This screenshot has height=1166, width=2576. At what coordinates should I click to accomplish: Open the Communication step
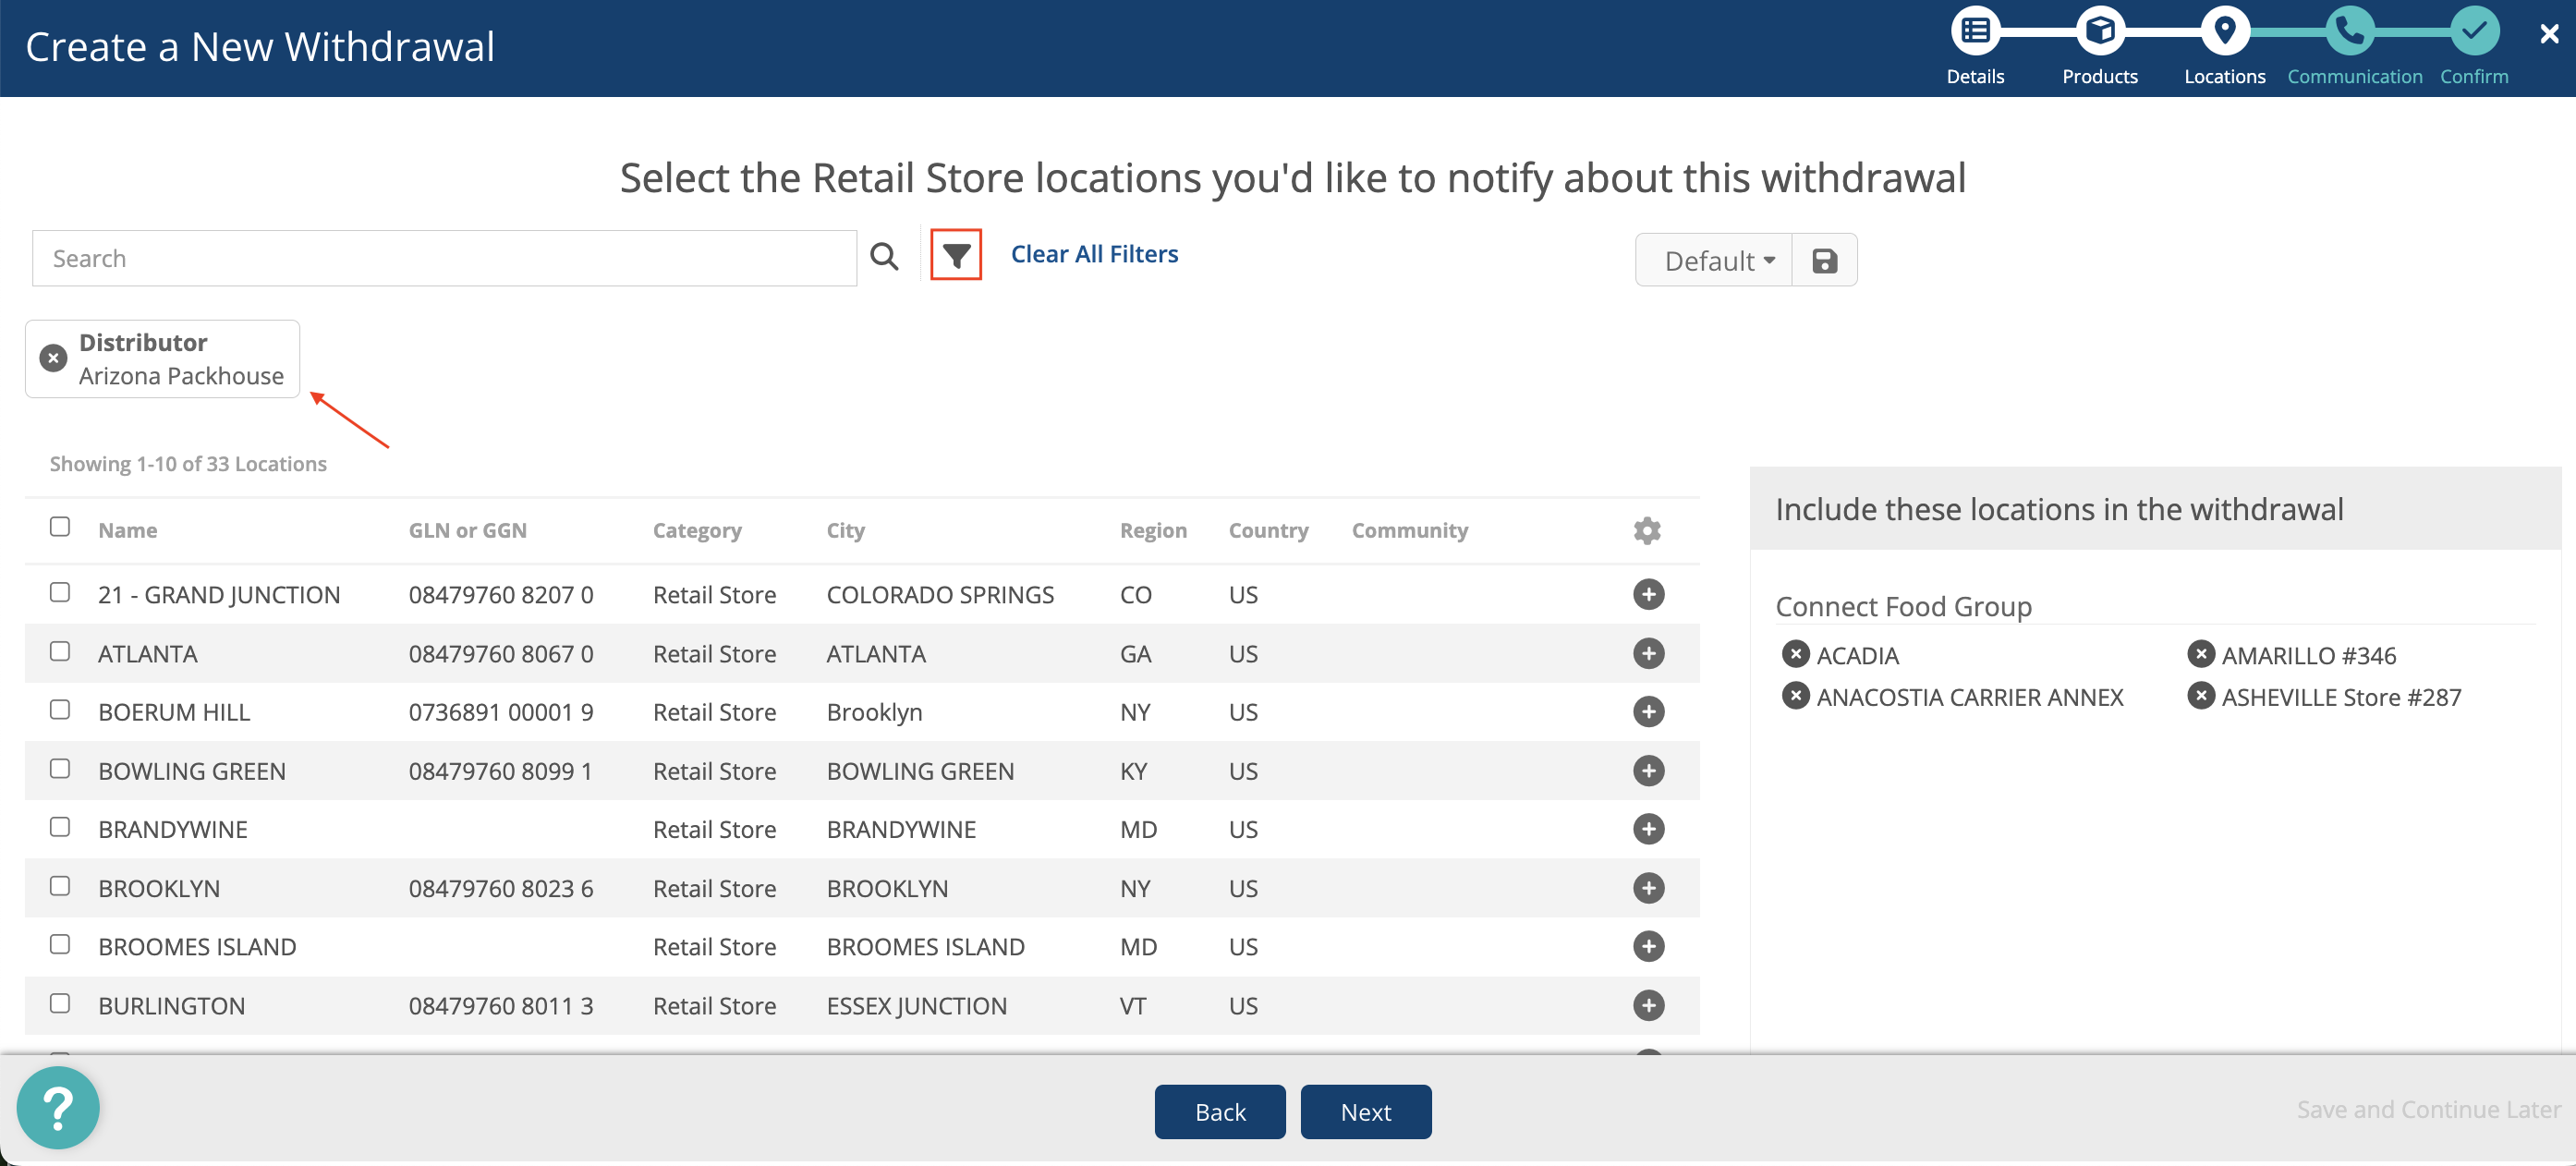(x=2349, y=32)
